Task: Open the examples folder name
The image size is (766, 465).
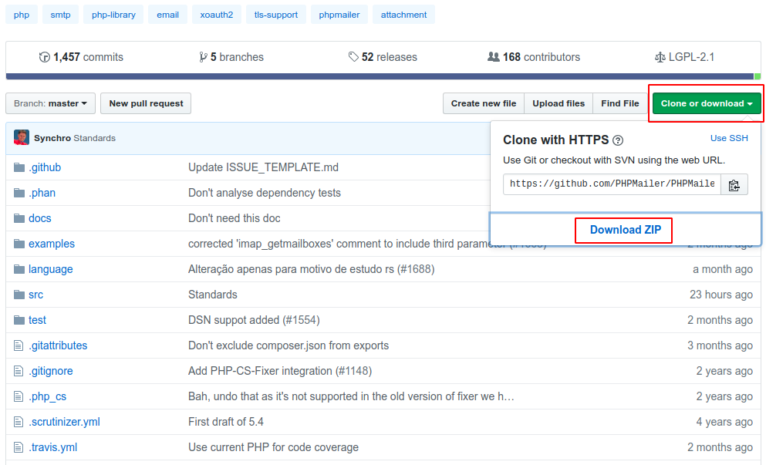Action: click(x=51, y=244)
